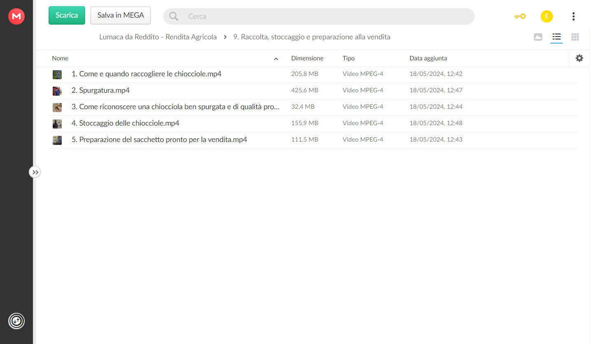Switch to grid thumbnail view
This screenshot has width=590, height=344.
[x=575, y=37]
